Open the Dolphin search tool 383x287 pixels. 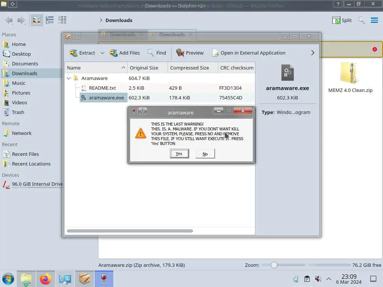[x=361, y=20]
